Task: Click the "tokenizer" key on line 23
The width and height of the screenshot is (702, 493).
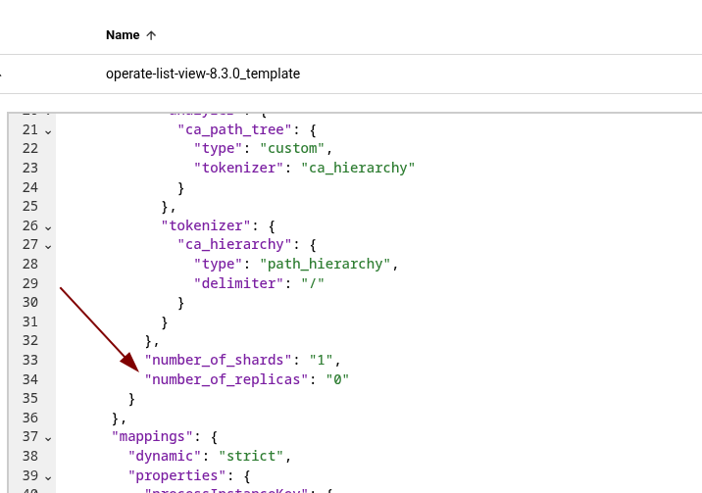Action: [238, 168]
